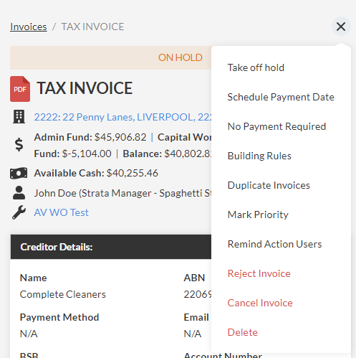Click the building icon beside address
356x358 pixels.
[x=19, y=117]
